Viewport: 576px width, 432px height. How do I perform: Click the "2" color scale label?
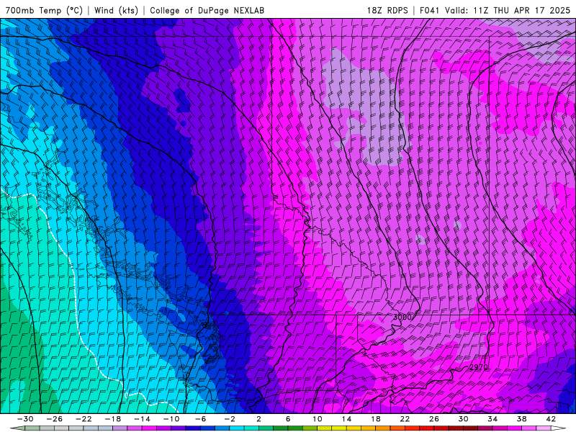coord(259,419)
